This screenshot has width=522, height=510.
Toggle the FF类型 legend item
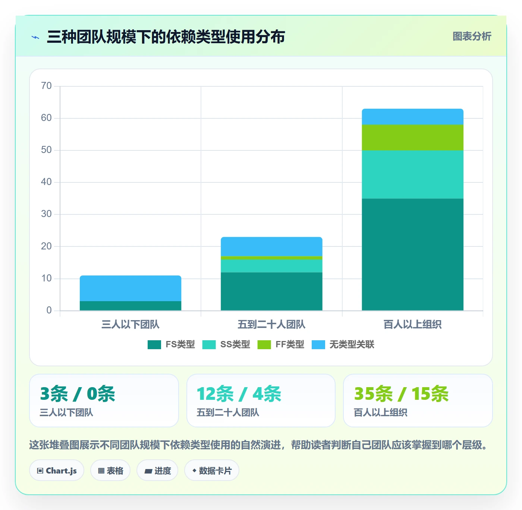(281, 345)
